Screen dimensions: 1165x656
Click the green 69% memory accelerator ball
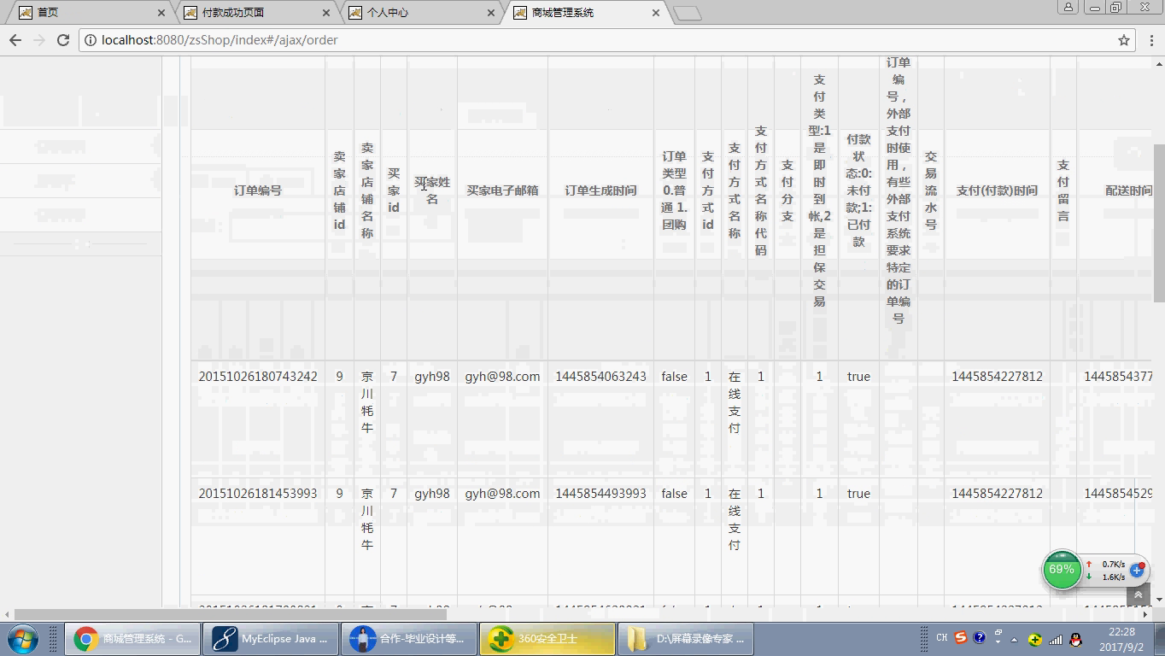(1062, 570)
